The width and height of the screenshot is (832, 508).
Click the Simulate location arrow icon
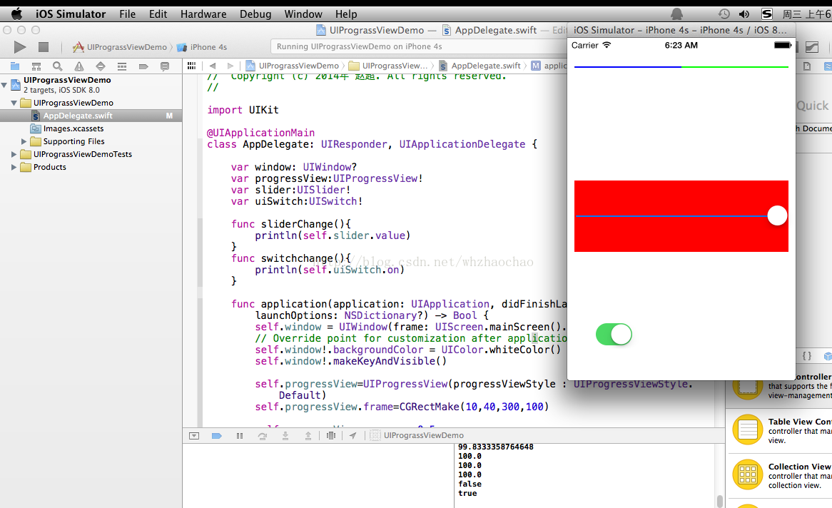pyautogui.click(x=353, y=436)
